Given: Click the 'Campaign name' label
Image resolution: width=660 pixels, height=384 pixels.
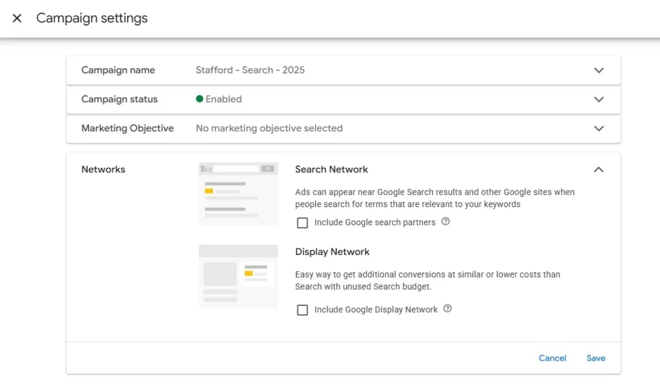Looking at the screenshot, I should point(118,70).
